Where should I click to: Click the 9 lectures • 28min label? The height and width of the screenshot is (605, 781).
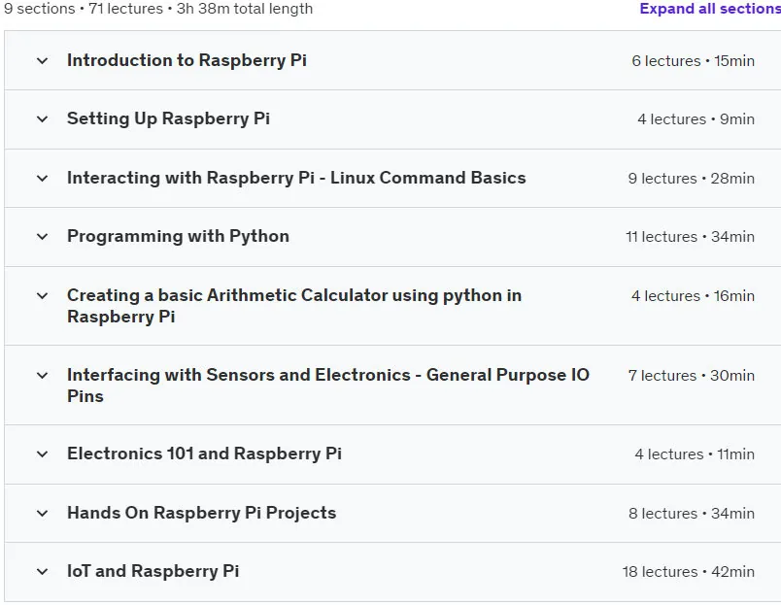[691, 179]
